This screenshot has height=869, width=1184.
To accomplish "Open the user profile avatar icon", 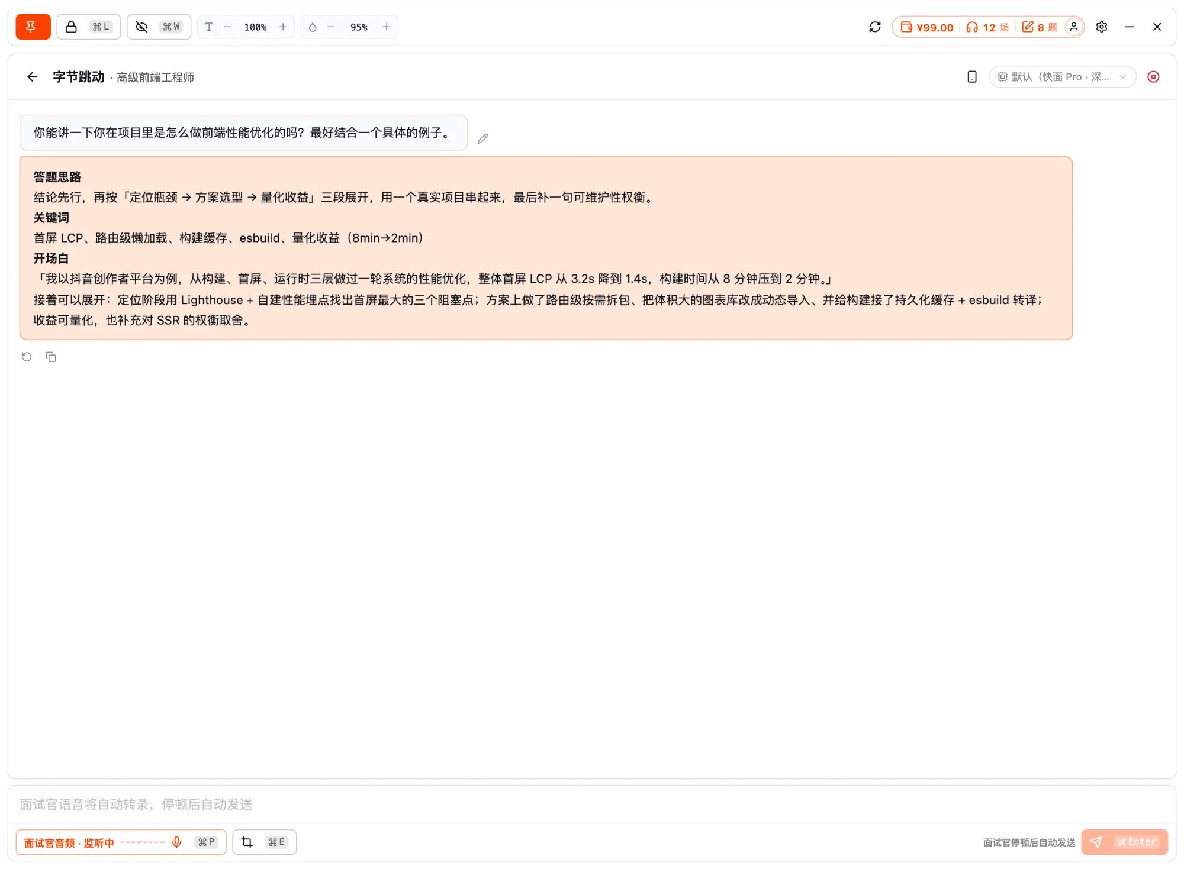I will 1074,27.
